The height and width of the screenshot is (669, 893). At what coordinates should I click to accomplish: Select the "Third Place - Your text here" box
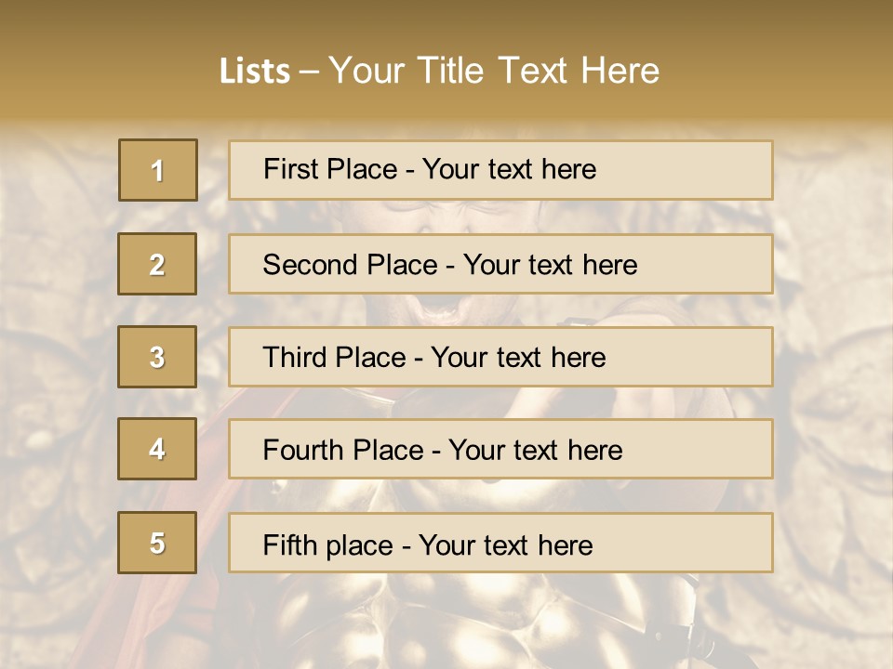tap(500, 357)
